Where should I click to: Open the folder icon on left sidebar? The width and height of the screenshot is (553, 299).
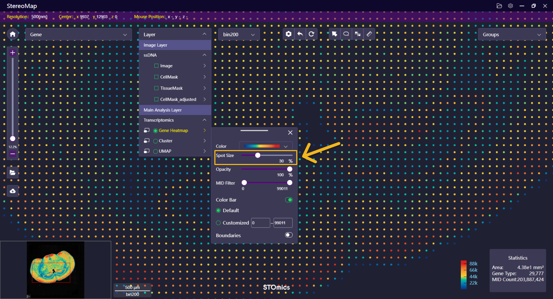tap(13, 173)
